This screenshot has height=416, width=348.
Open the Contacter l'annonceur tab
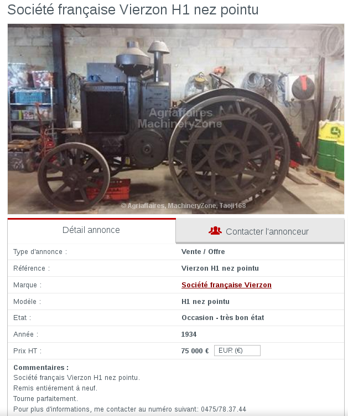pyautogui.click(x=260, y=231)
